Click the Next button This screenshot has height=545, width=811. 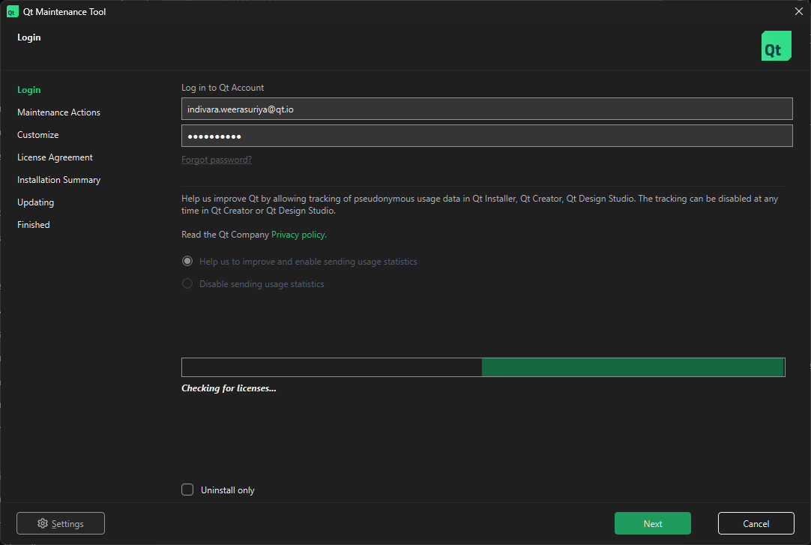(653, 523)
